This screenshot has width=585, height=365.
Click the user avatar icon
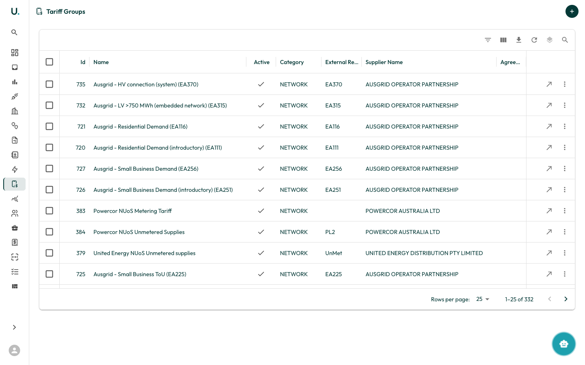[x=14, y=350]
